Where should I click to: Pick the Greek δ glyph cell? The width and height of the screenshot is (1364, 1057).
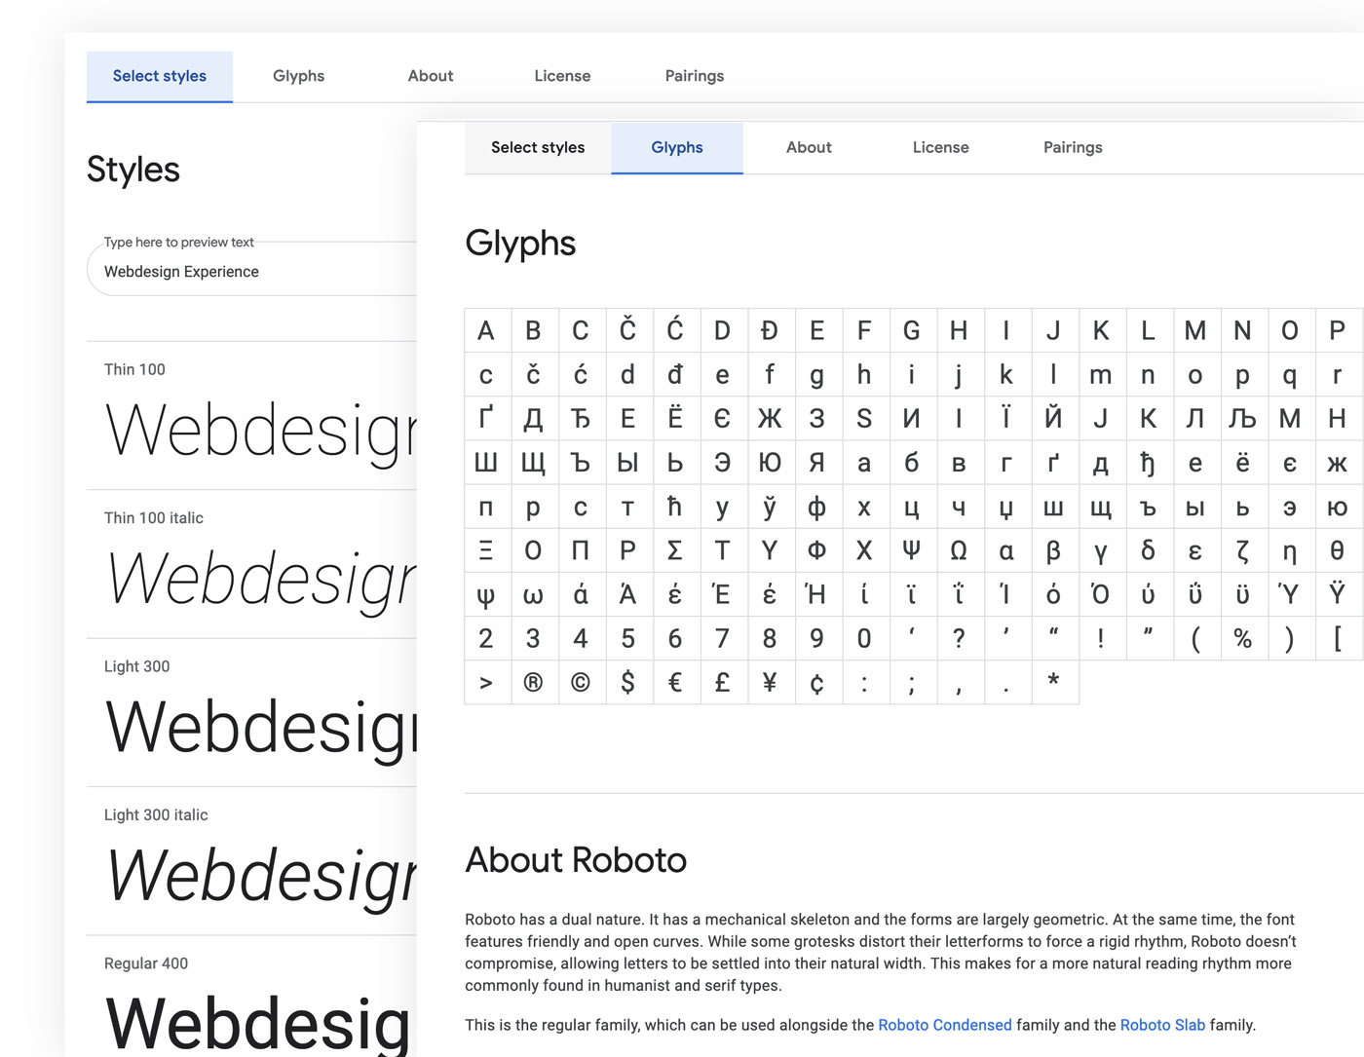point(1148,550)
